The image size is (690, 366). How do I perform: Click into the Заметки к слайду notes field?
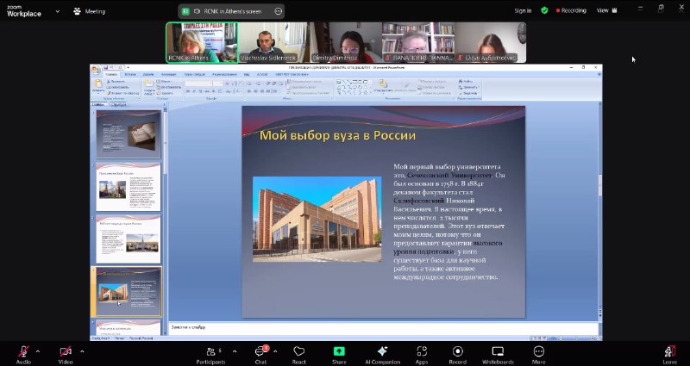coord(383,329)
